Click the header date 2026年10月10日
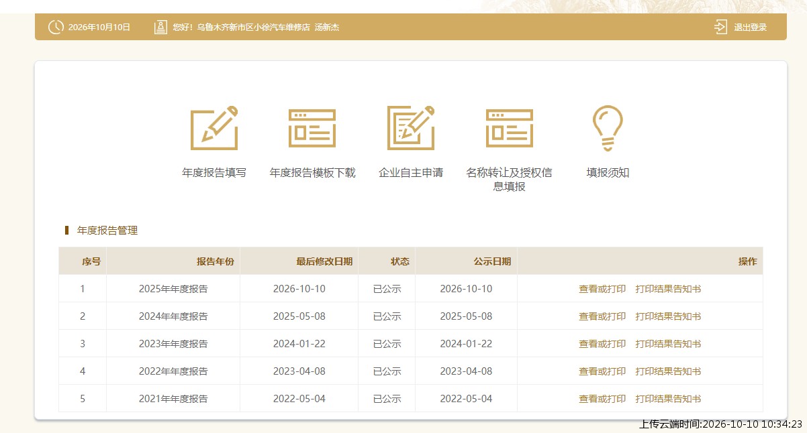This screenshot has width=807, height=433. (x=99, y=27)
